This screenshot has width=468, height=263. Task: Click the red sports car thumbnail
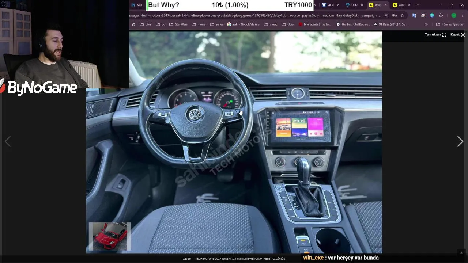click(110, 236)
